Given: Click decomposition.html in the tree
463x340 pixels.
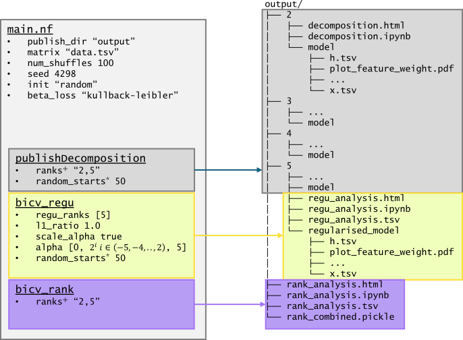Looking at the screenshot, I should (356, 26).
